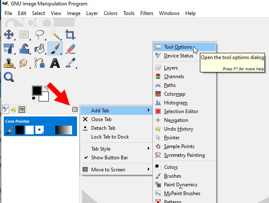Select the Eraser tool
This screenshot has height=203, width=269.
click(x=70, y=49)
